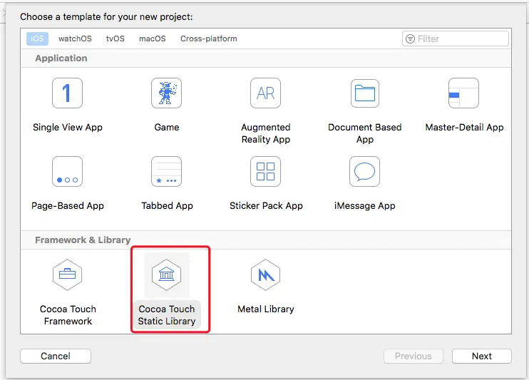Image resolution: width=529 pixels, height=380 pixels.
Task: Click the Single View App label
Action: coord(68,127)
